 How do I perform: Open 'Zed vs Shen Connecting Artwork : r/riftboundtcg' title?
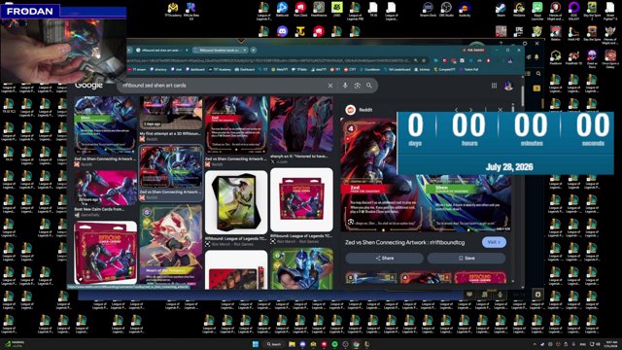tap(404, 242)
